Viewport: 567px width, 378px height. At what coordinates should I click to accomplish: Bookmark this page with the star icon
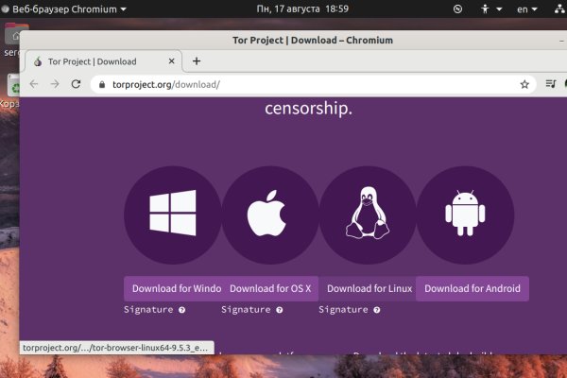(524, 84)
